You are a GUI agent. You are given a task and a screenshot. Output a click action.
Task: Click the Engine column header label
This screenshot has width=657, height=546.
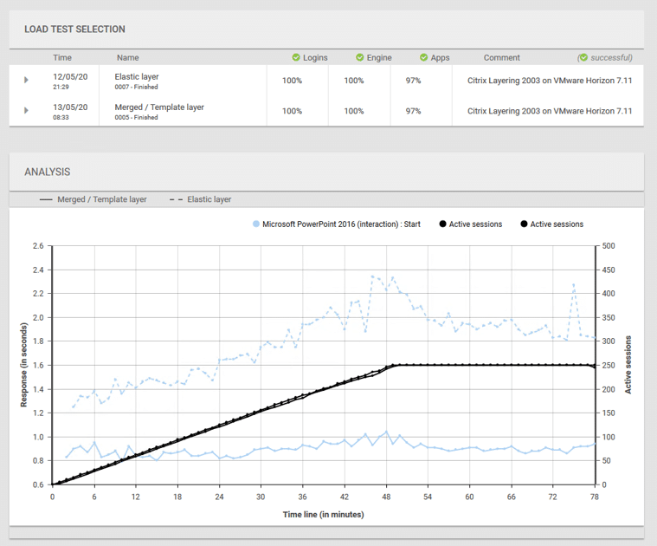pos(379,57)
